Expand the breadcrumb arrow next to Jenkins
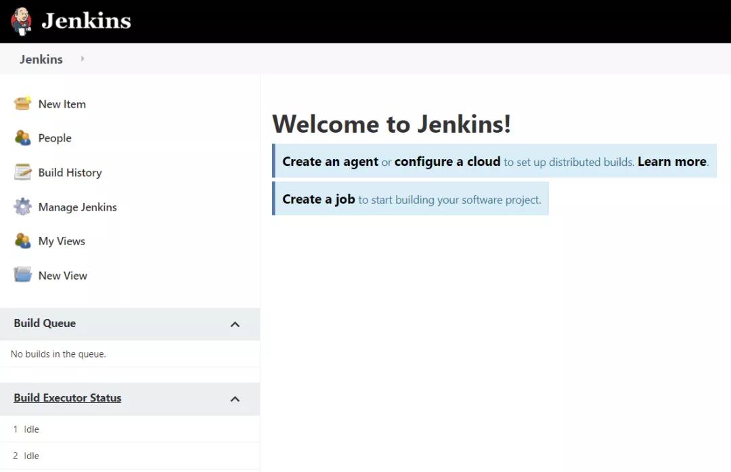Viewport: 731px width, 472px height. (82, 59)
